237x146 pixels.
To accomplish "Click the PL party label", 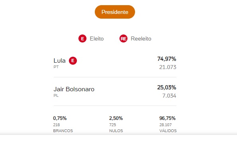I will click(56, 96).
